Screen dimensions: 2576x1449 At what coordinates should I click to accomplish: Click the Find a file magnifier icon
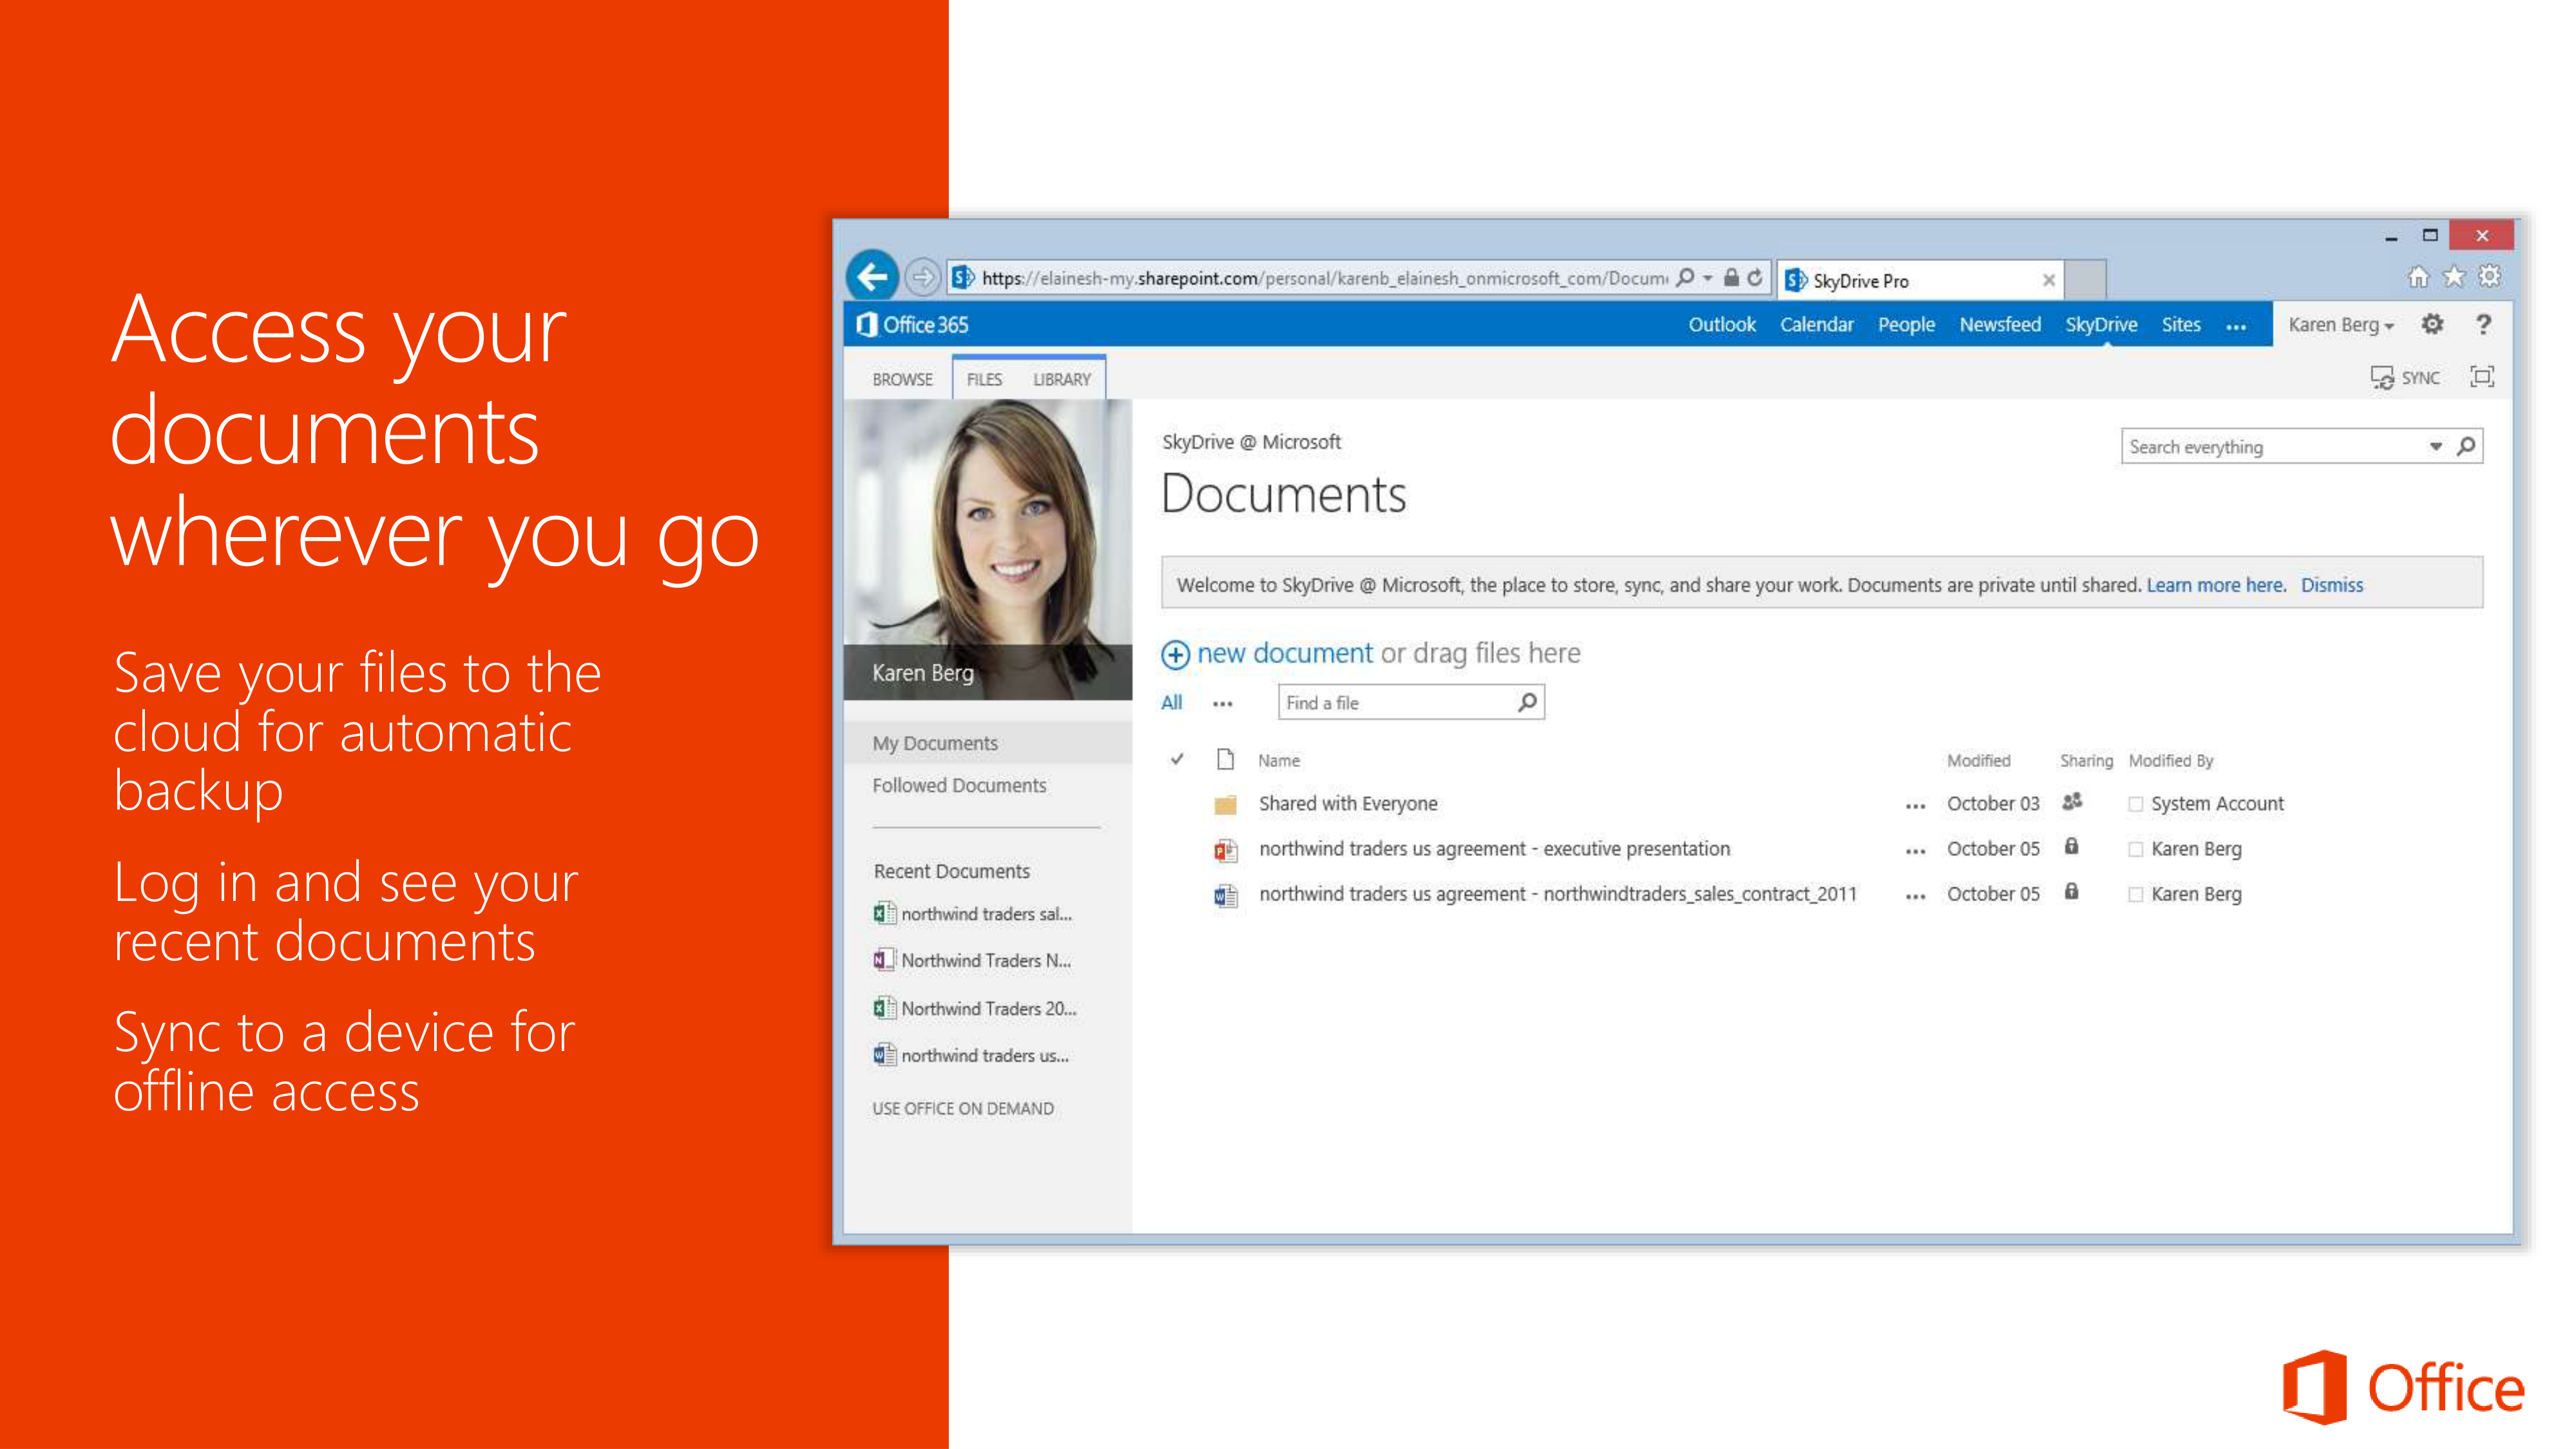[x=1527, y=702]
